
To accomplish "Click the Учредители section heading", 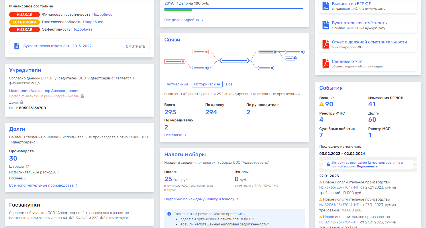I will tap(25, 70).
